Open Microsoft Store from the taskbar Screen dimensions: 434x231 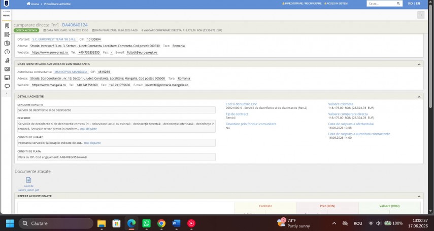[x=116, y=223]
